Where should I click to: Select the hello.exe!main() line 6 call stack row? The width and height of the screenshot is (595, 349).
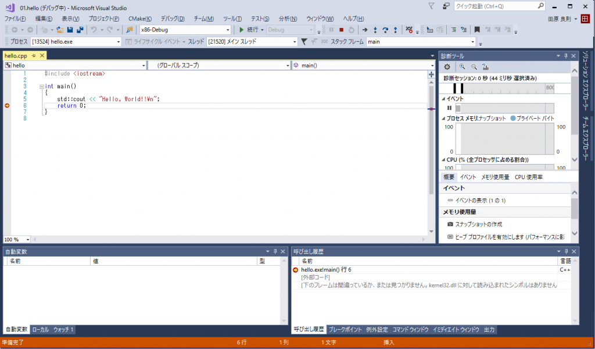431,270
